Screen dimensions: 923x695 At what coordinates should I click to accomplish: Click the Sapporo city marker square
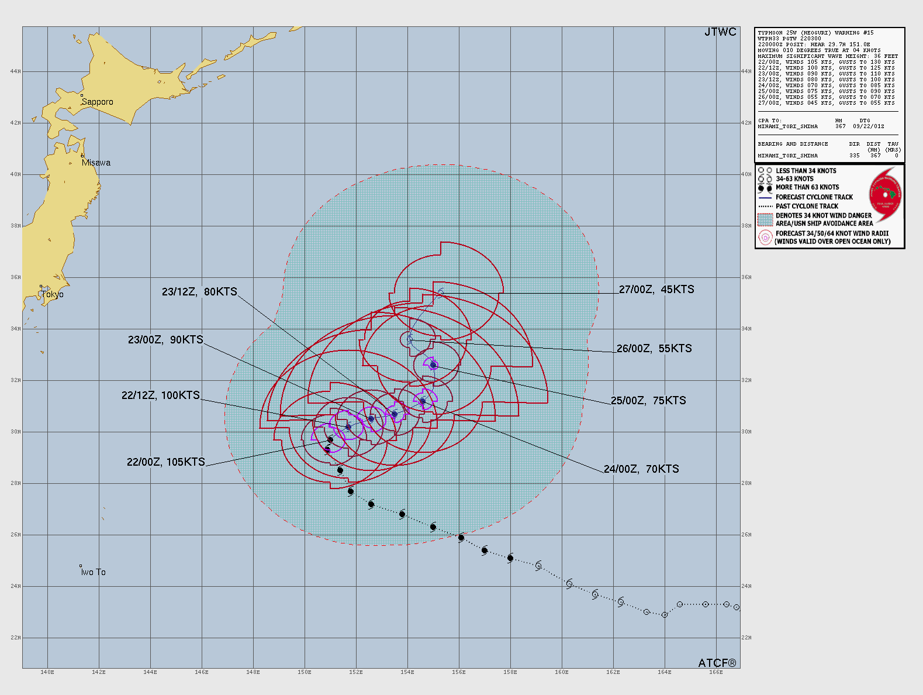coord(82,95)
